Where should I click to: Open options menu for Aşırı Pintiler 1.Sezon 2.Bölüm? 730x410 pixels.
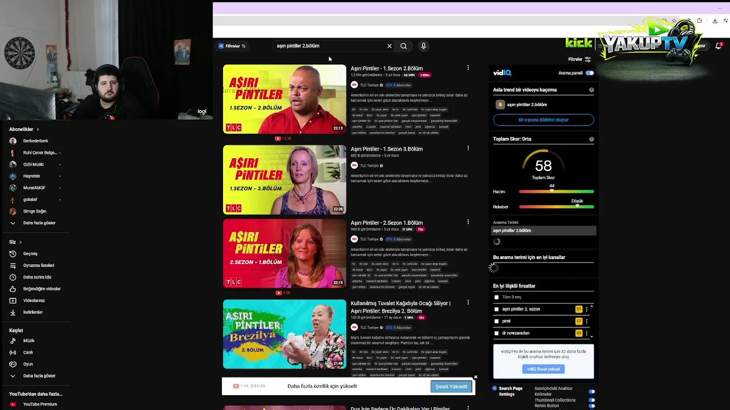(468, 68)
